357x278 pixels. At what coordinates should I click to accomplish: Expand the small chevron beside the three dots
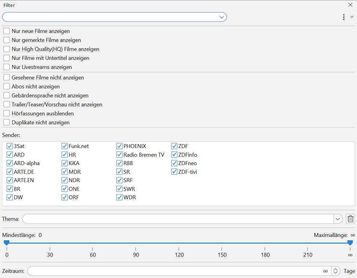pyautogui.click(x=352, y=17)
